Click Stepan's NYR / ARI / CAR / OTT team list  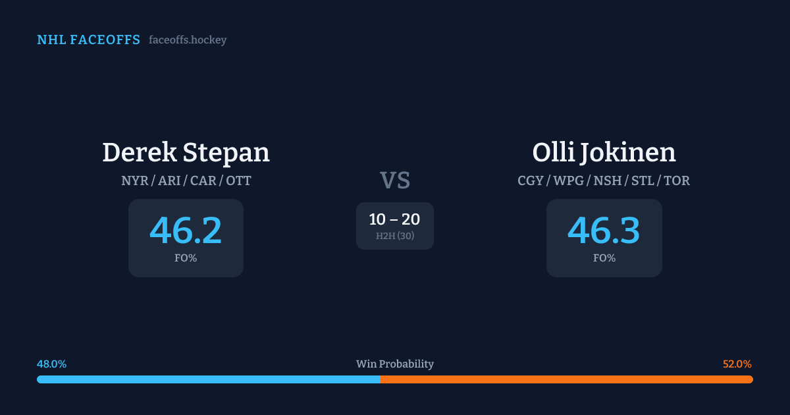186,180
